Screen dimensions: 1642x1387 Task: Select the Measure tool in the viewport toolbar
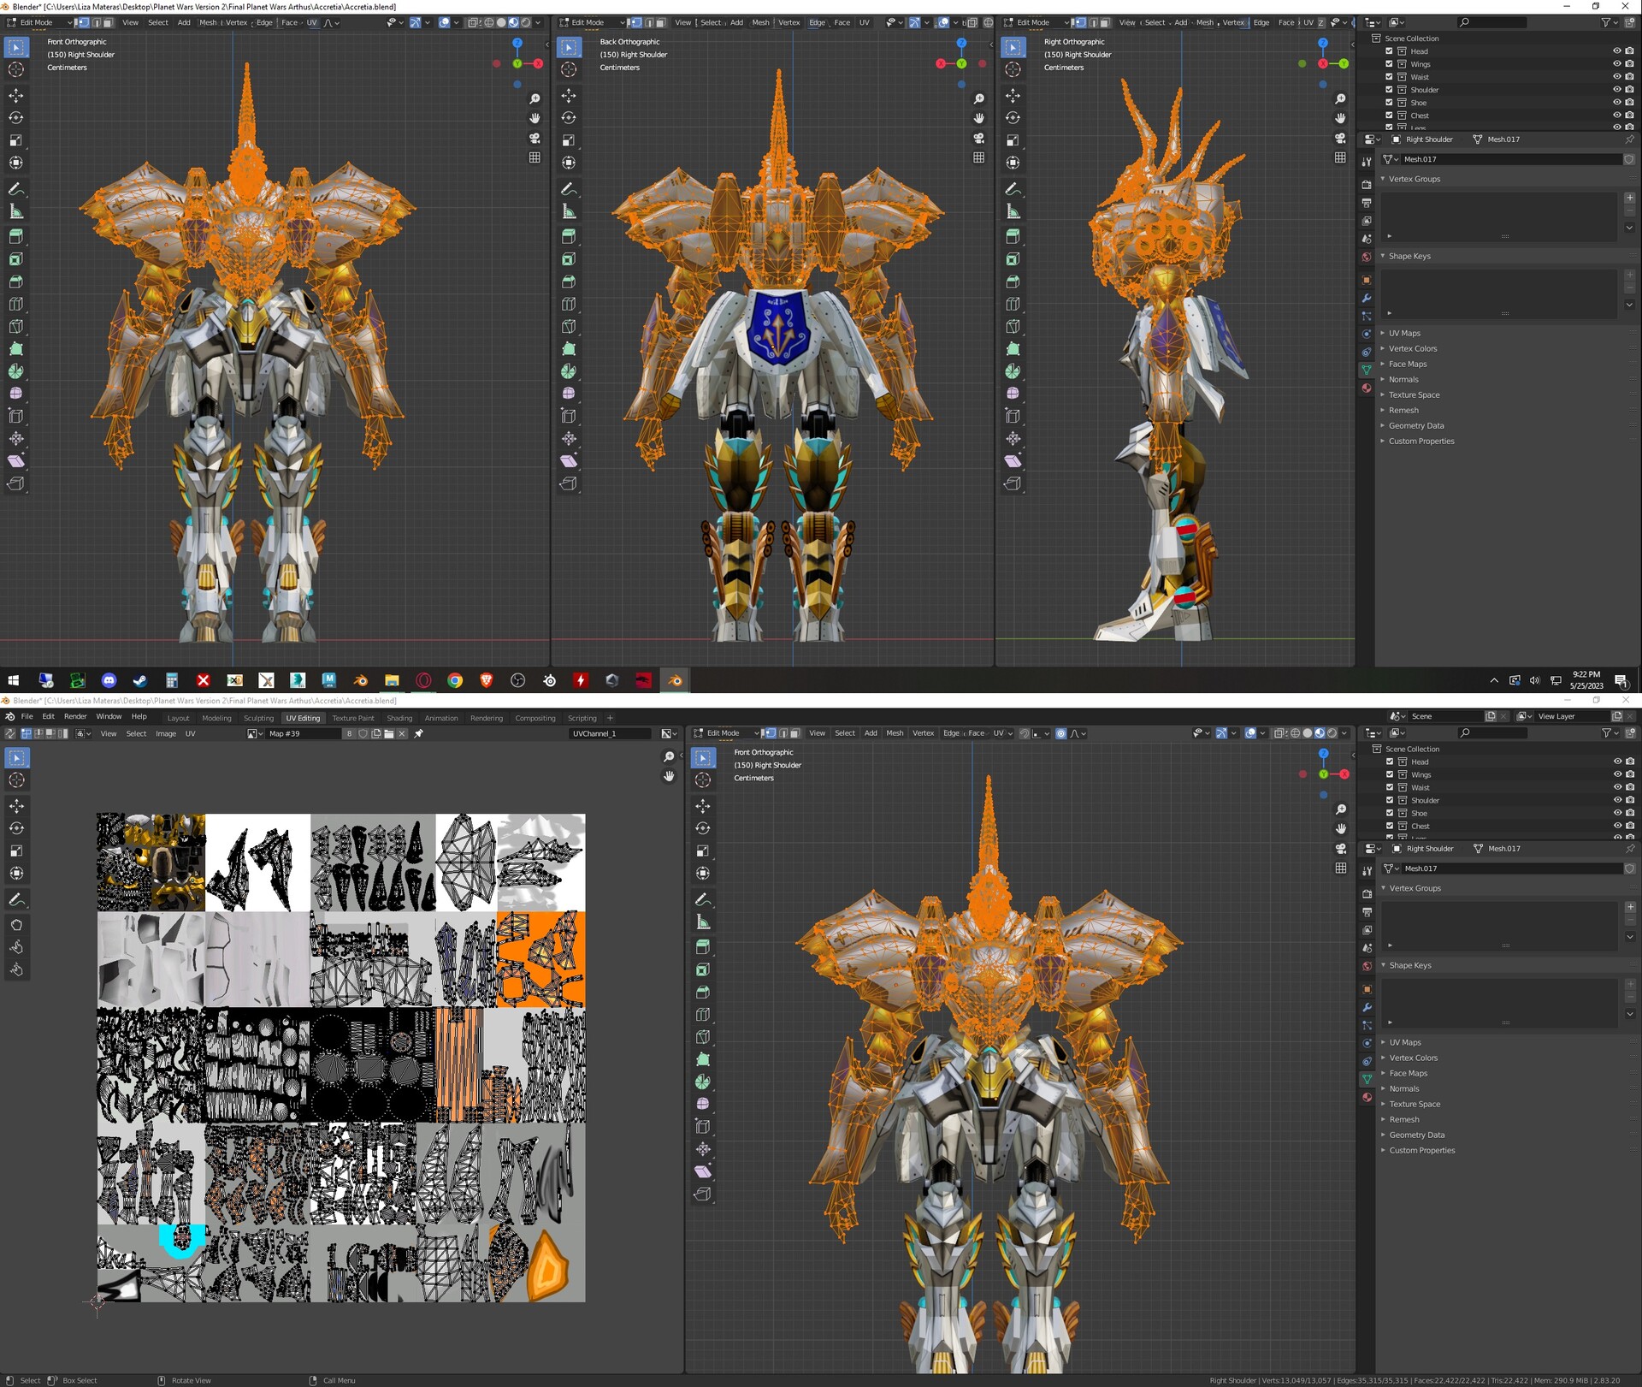click(x=16, y=210)
